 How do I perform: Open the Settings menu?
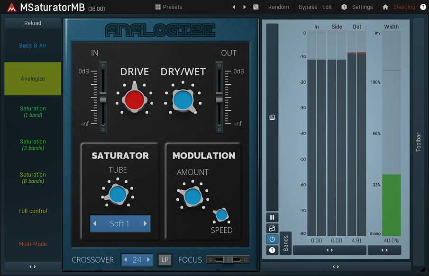point(363,7)
